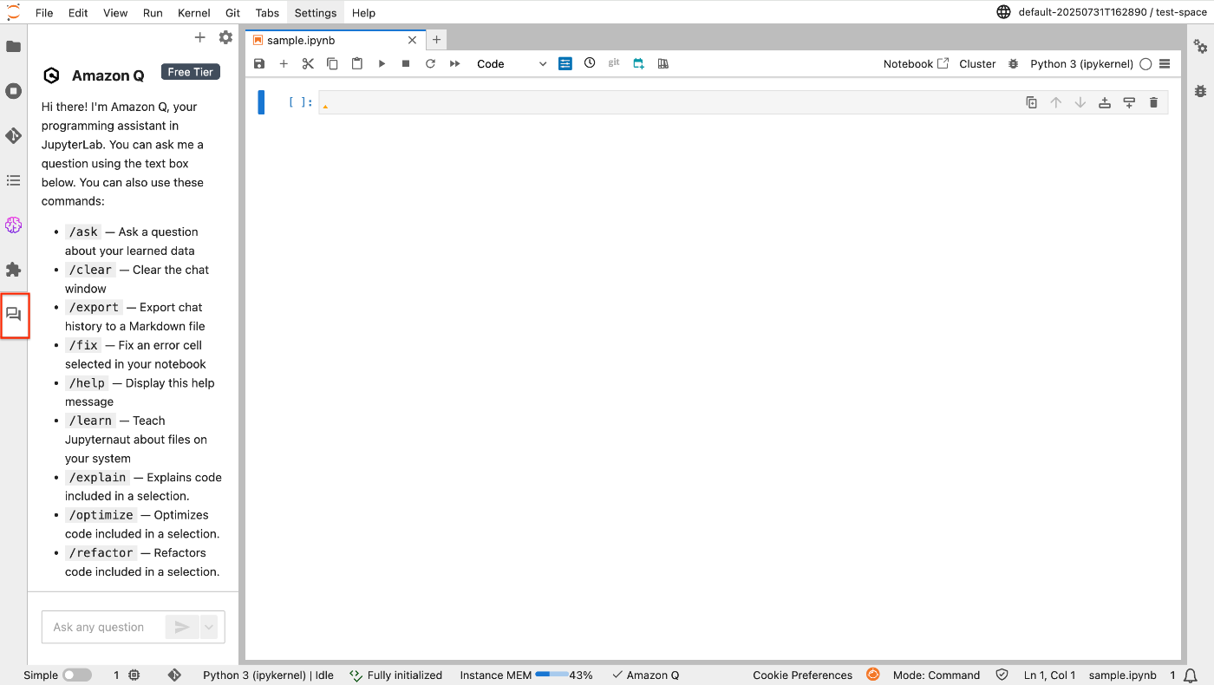Image resolution: width=1214 pixels, height=685 pixels.
Task: Open the File Browser sidebar panel
Action: (13, 46)
